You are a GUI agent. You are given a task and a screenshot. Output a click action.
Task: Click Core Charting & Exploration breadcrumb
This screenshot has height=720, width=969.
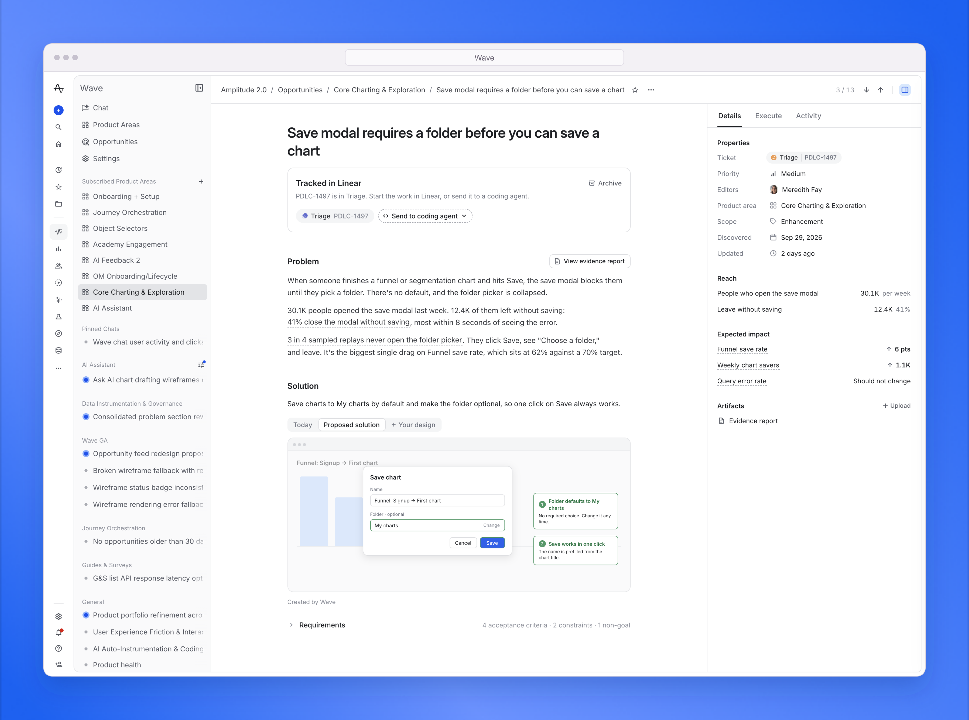pyautogui.click(x=379, y=90)
